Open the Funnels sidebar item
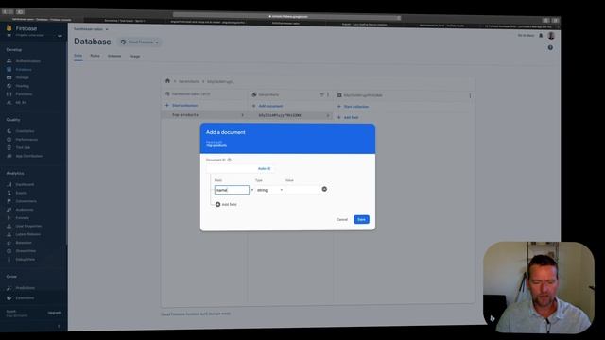Screen dimensions: 605x340 click(x=22, y=218)
